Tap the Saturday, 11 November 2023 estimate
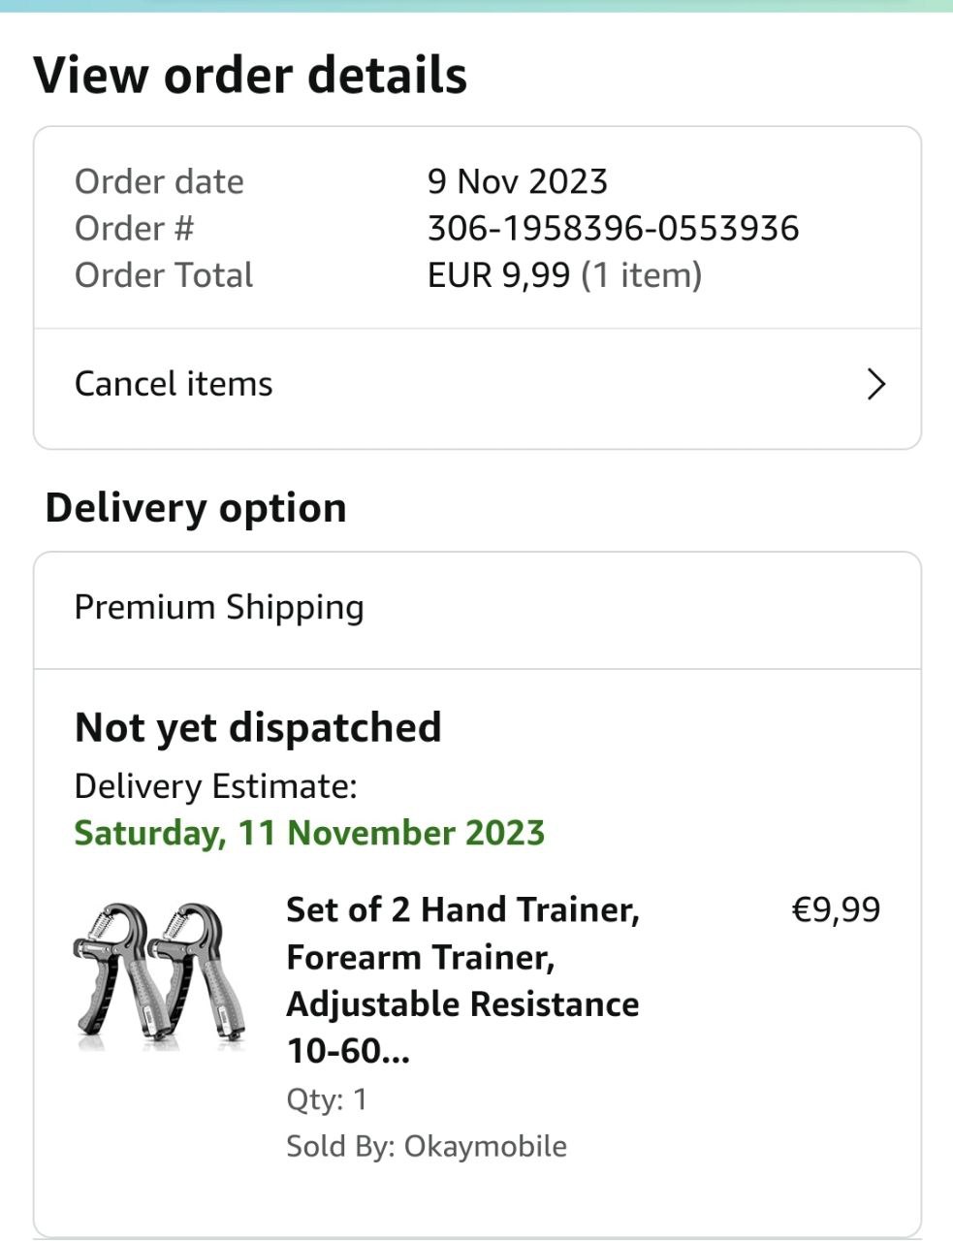Image resolution: width=953 pixels, height=1241 pixels. pyautogui.click(x=309, y=833)
